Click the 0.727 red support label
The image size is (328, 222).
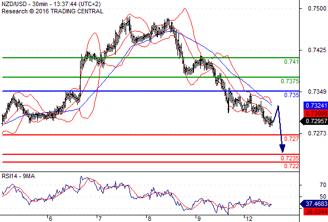291,139
